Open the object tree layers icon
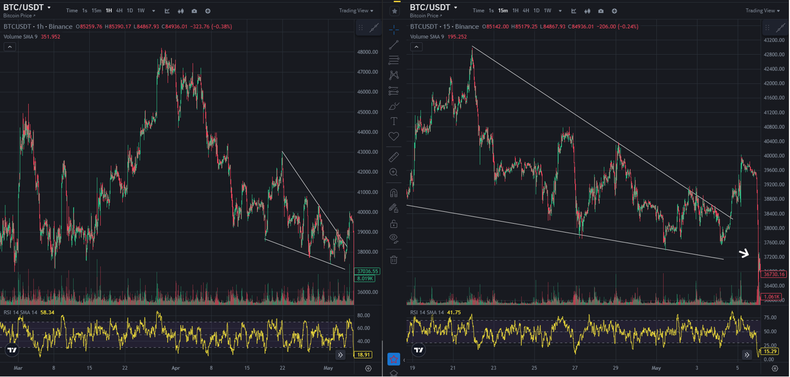The width and height of the screenshot is (790, 377). click(x=394, y=373)
